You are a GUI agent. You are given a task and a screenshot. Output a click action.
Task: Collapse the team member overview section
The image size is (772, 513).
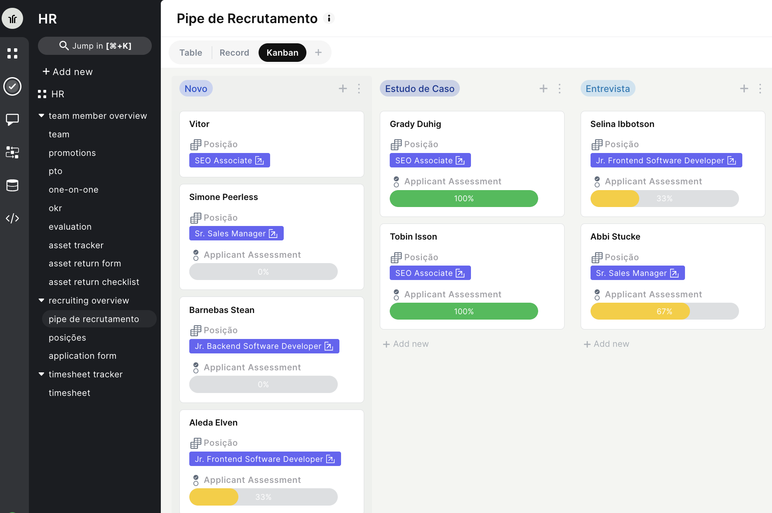coord(41,116)
